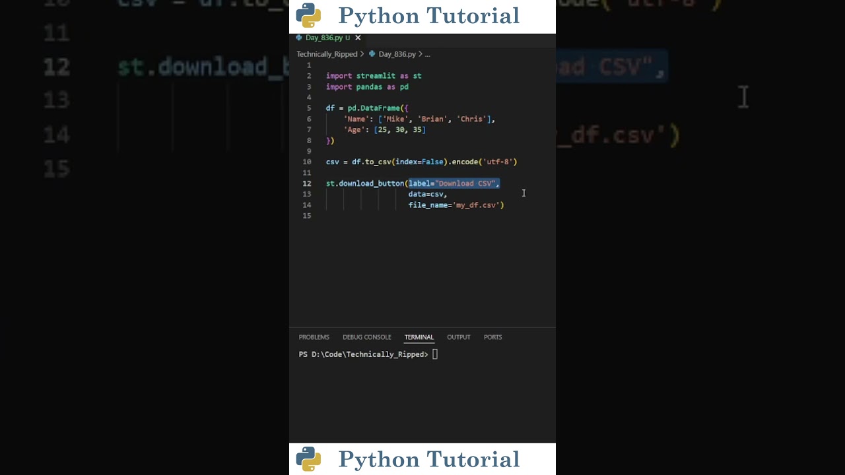This screenshot has width=845, height=475.
Task: Select the TERMINAL panel tab
Action: (419, 337)
